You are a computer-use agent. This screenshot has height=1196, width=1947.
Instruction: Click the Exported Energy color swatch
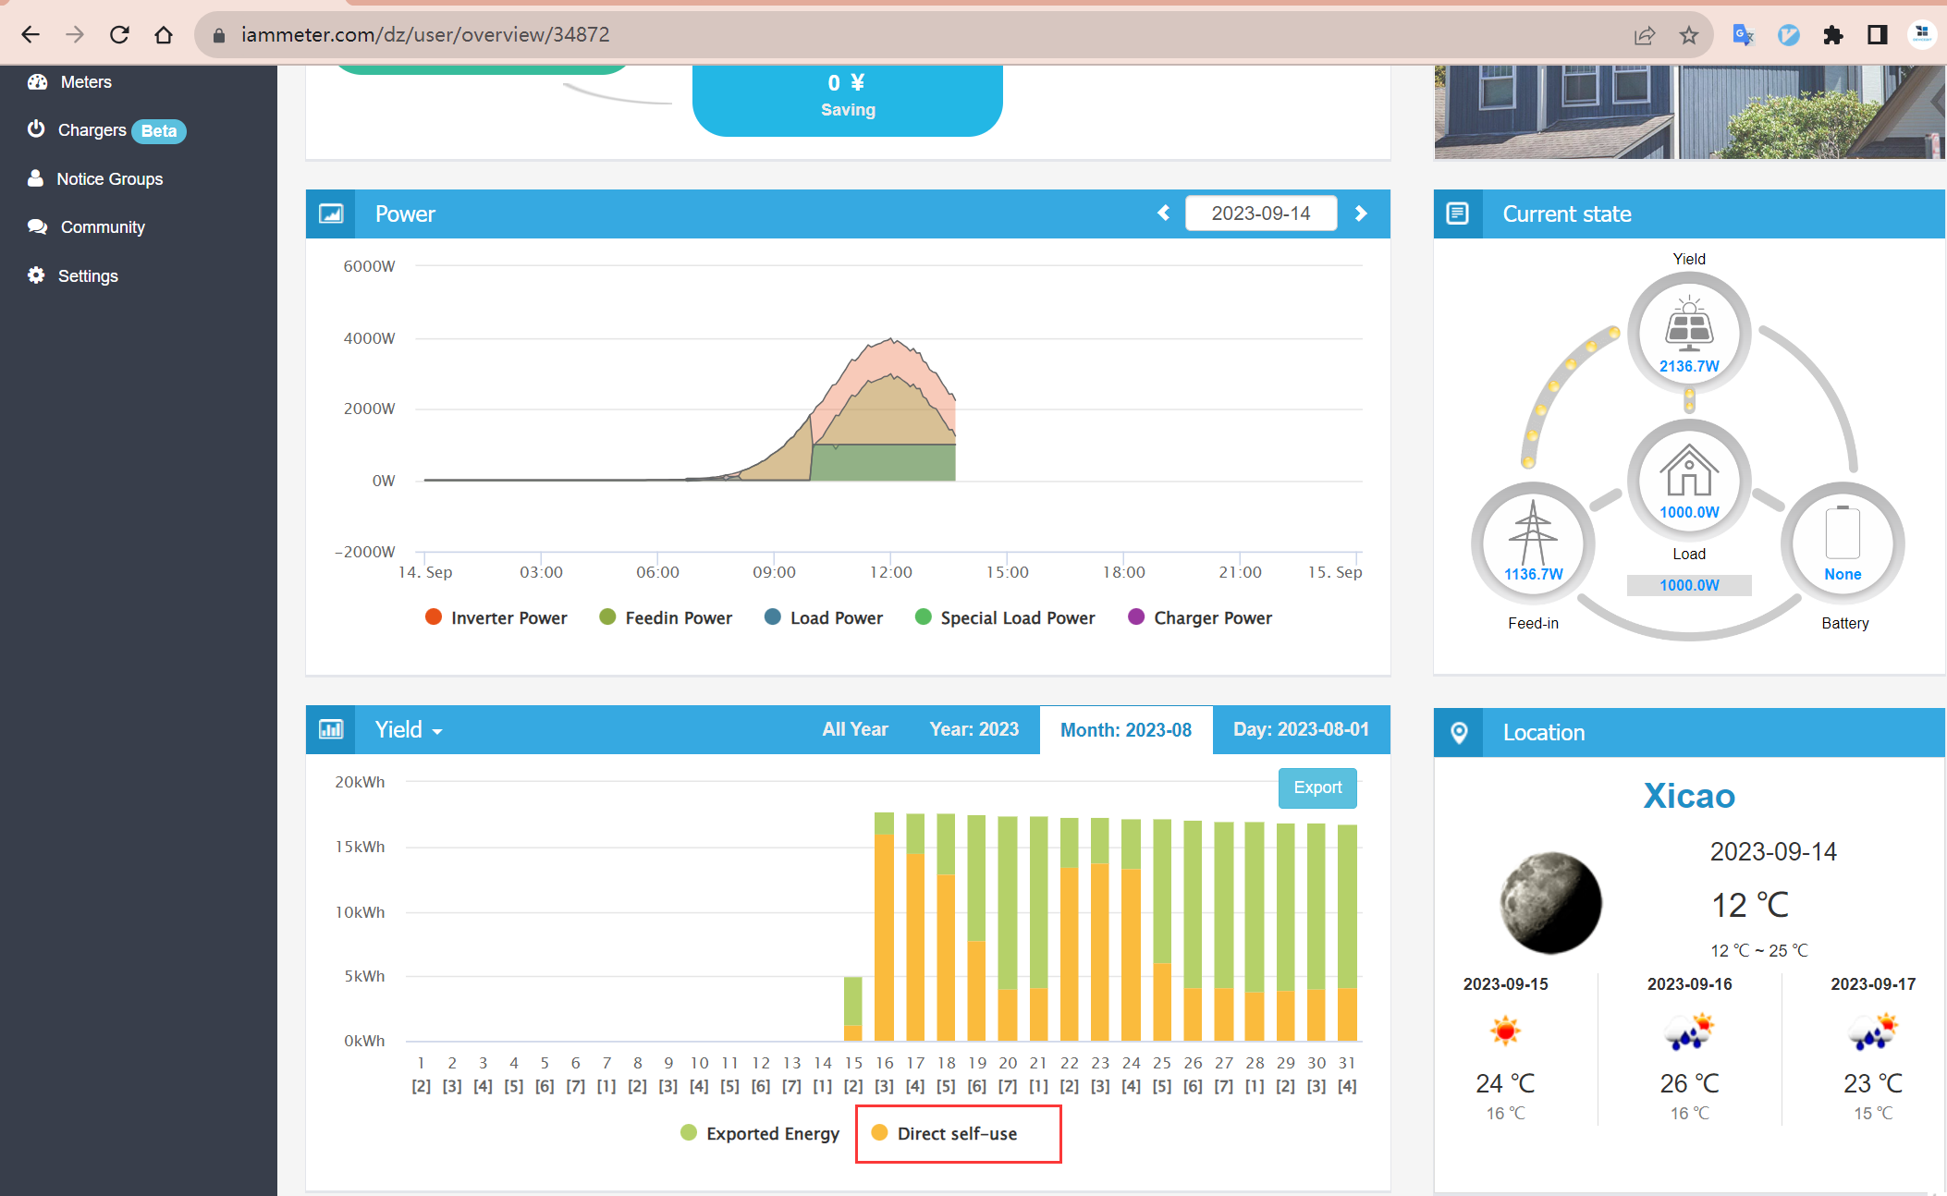(x=689, y=1133)
